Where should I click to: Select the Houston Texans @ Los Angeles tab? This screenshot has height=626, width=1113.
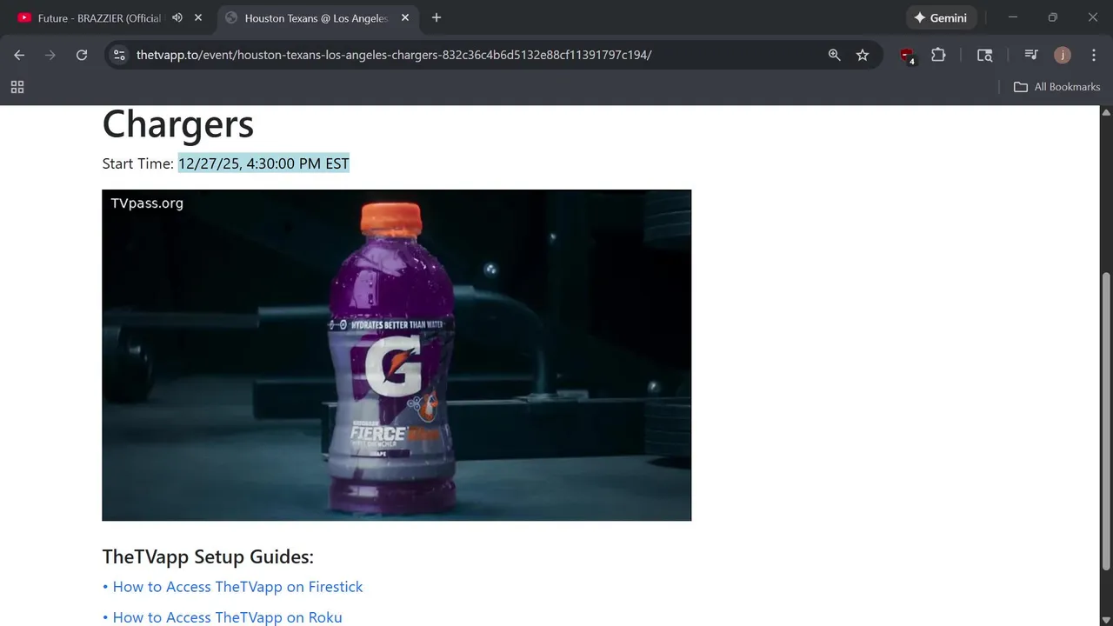[316, 17]
